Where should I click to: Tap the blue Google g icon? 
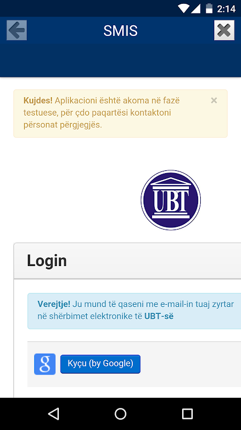coord(45,364)
